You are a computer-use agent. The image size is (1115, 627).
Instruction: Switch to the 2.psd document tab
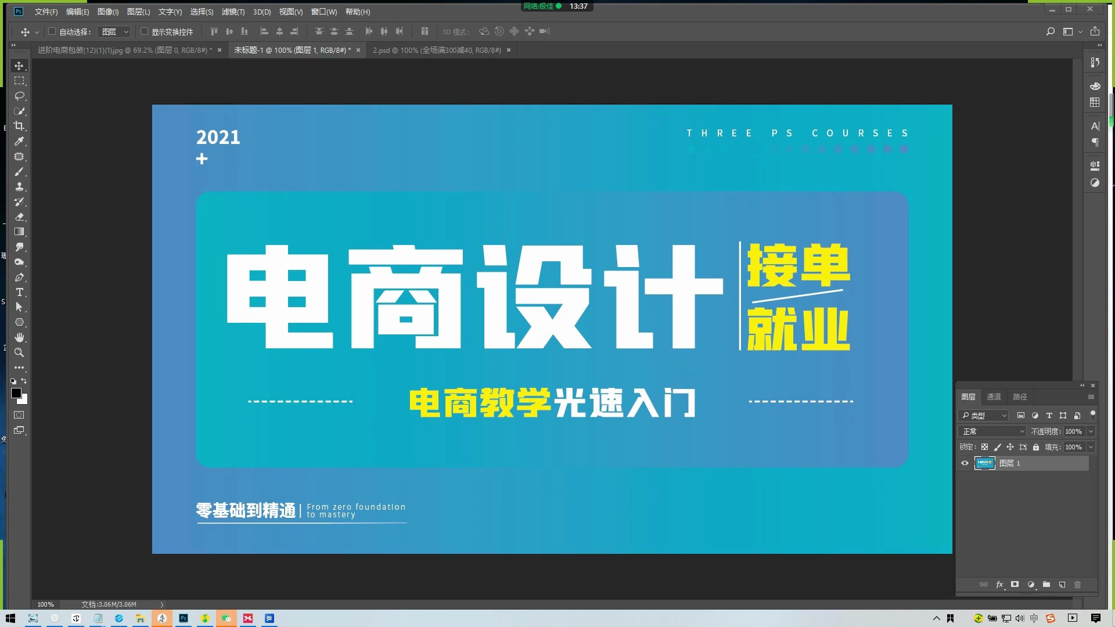pos(437,51)
